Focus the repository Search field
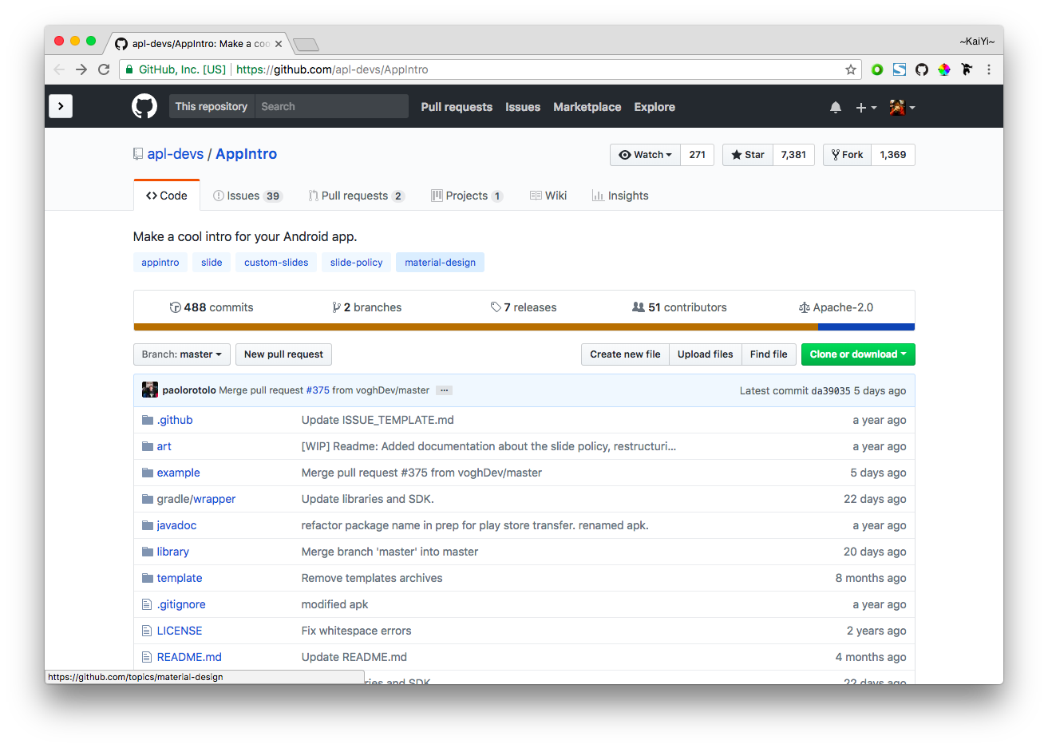Screen dimensions: 1048x748 331,106
